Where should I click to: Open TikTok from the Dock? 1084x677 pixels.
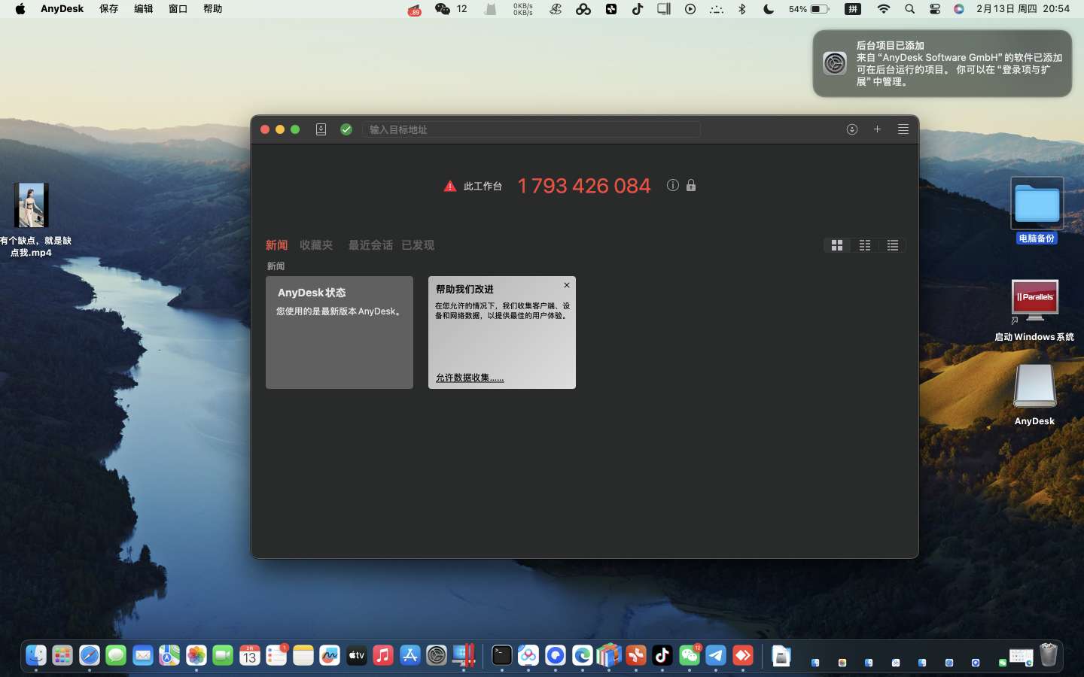coord(662,656)
